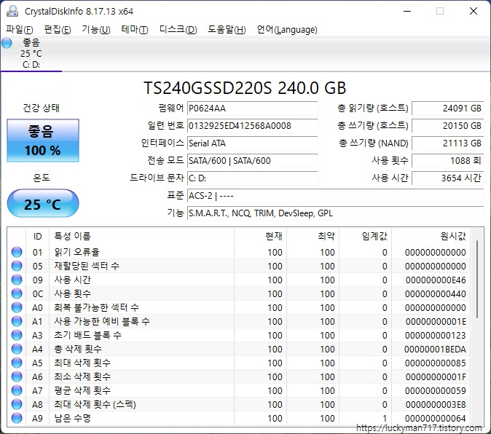This screenshot has width=491, height=434.
Task: Click the CrystalDiskInfo app icon in title bar
Action: coord(12,11)
